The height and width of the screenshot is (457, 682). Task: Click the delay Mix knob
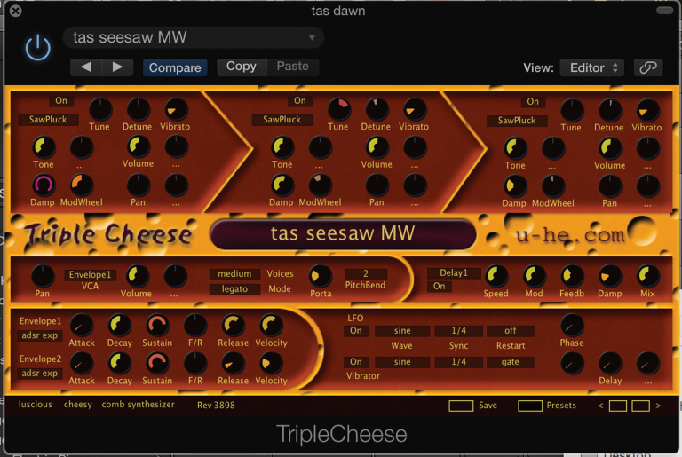point(647,276)
